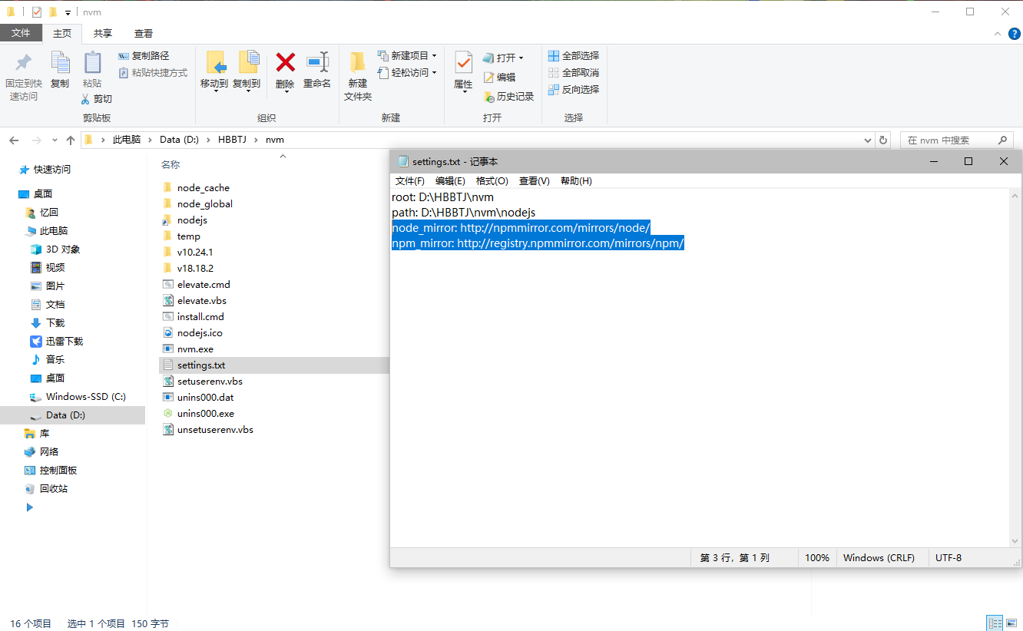Click Pin to Quick Access icon
This screenshot has height=631, width=1023.
point(23,63)
